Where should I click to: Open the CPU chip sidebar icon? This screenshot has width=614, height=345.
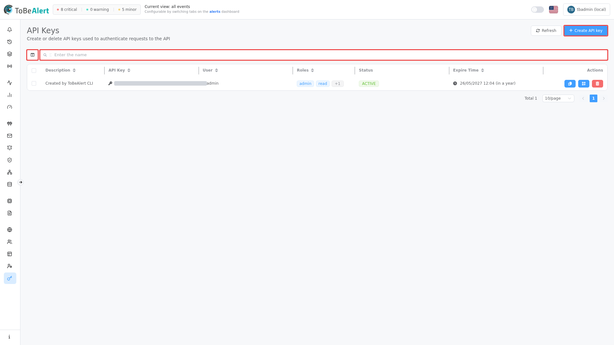coord(10,201)
